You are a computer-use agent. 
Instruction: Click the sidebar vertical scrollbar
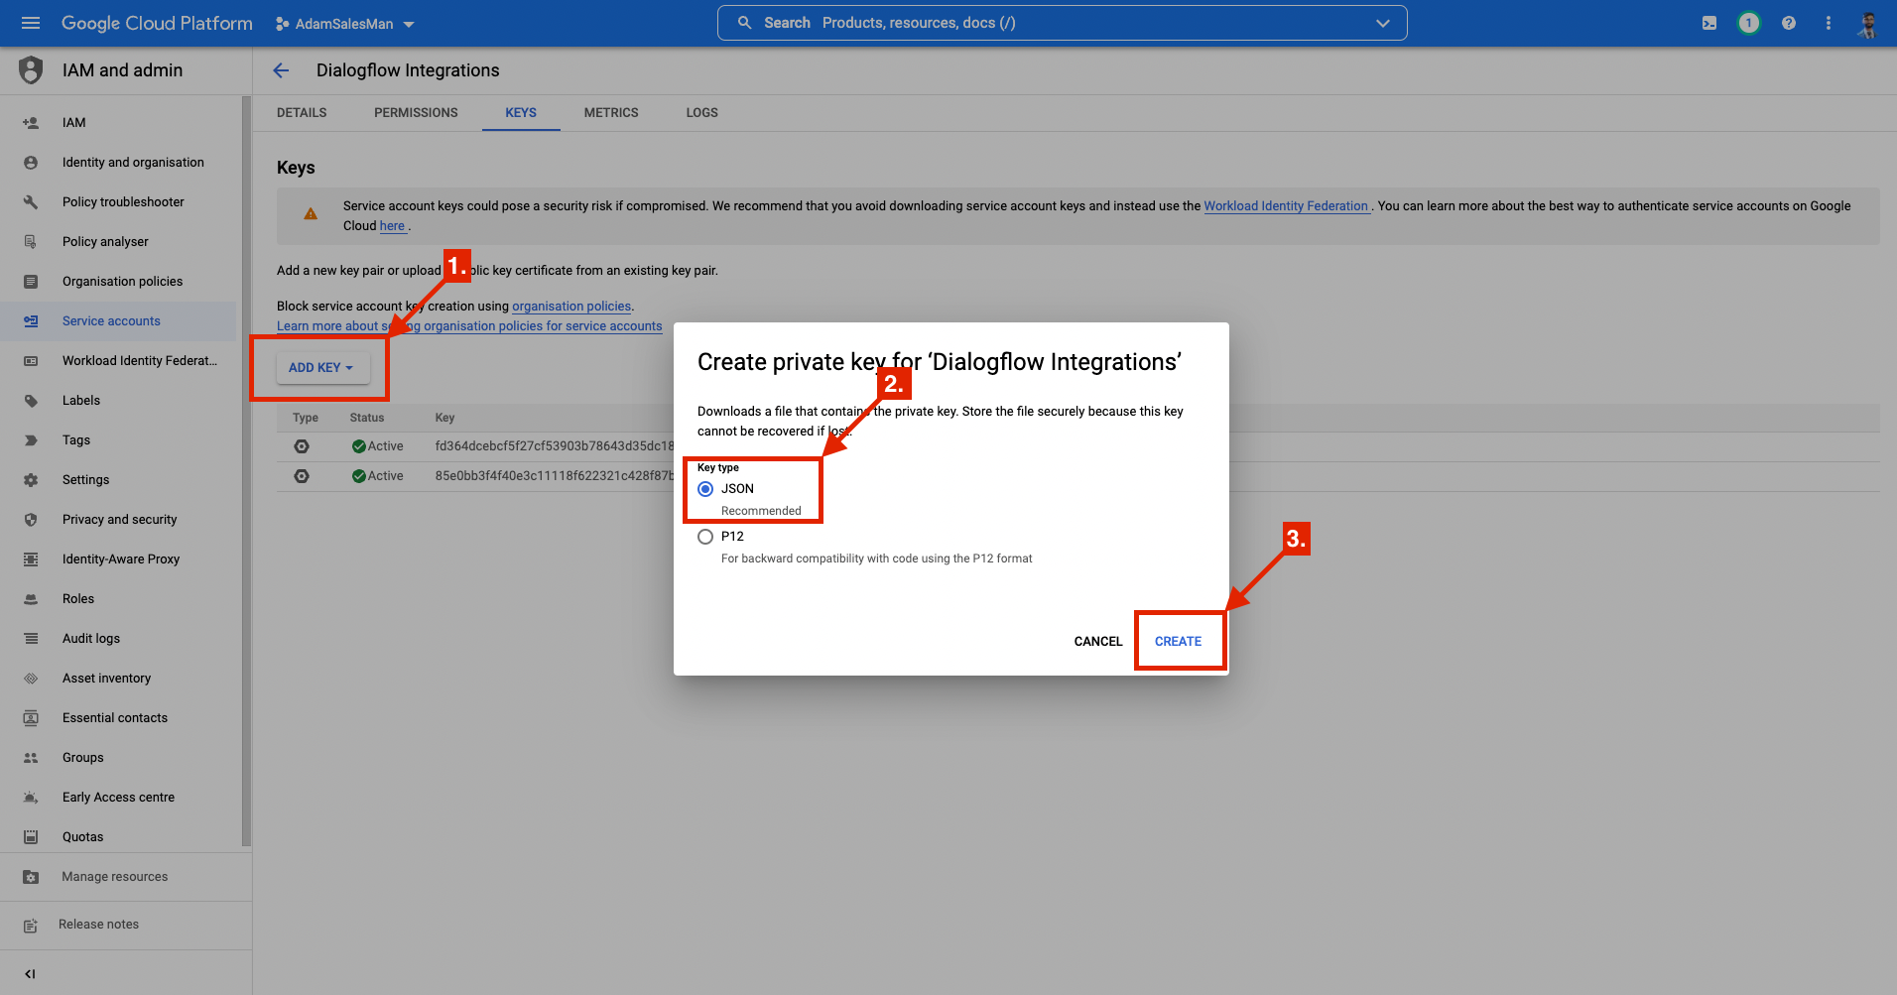246,471
